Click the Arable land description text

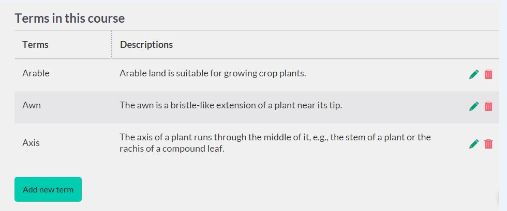[x=213, y=73]
